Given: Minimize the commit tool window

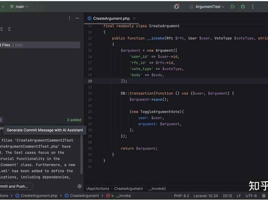Looking at the screenshot, I should click(77, 18).
